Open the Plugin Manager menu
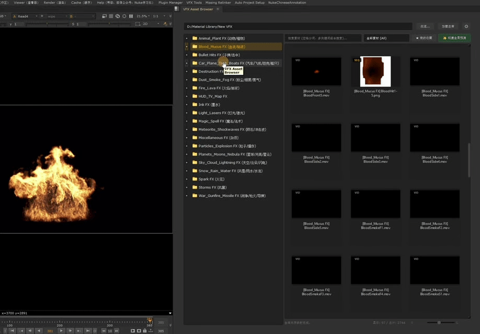Screen dimensions: 480x334 [170, 3]
